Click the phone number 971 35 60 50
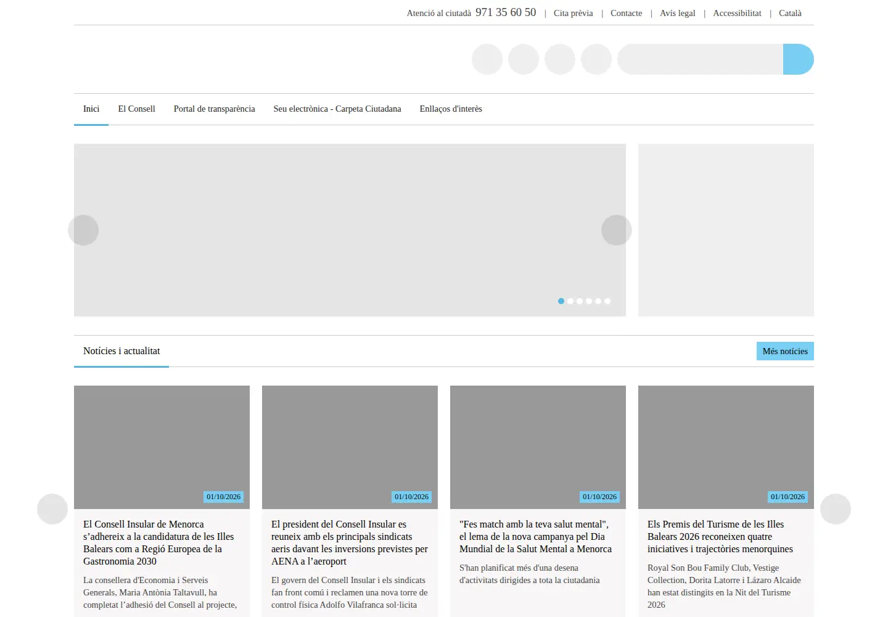Viewport: 888px width, 617px height. coord(506,12)
